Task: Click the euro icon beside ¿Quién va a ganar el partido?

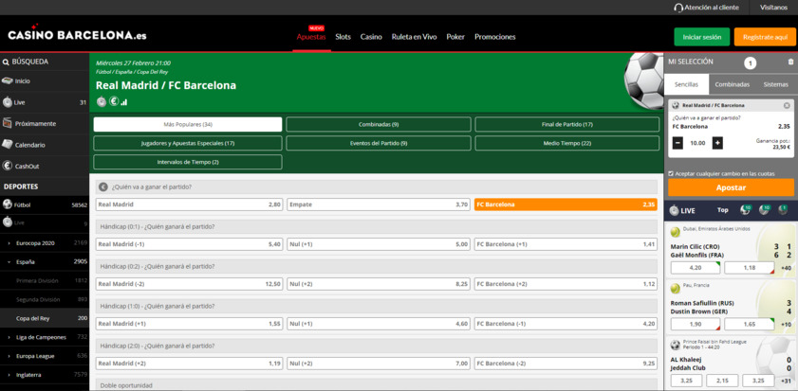Action: pyautogui.click(x=103, y=187)
